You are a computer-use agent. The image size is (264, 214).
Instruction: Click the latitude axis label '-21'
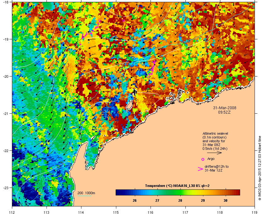[x=6, y=114]
